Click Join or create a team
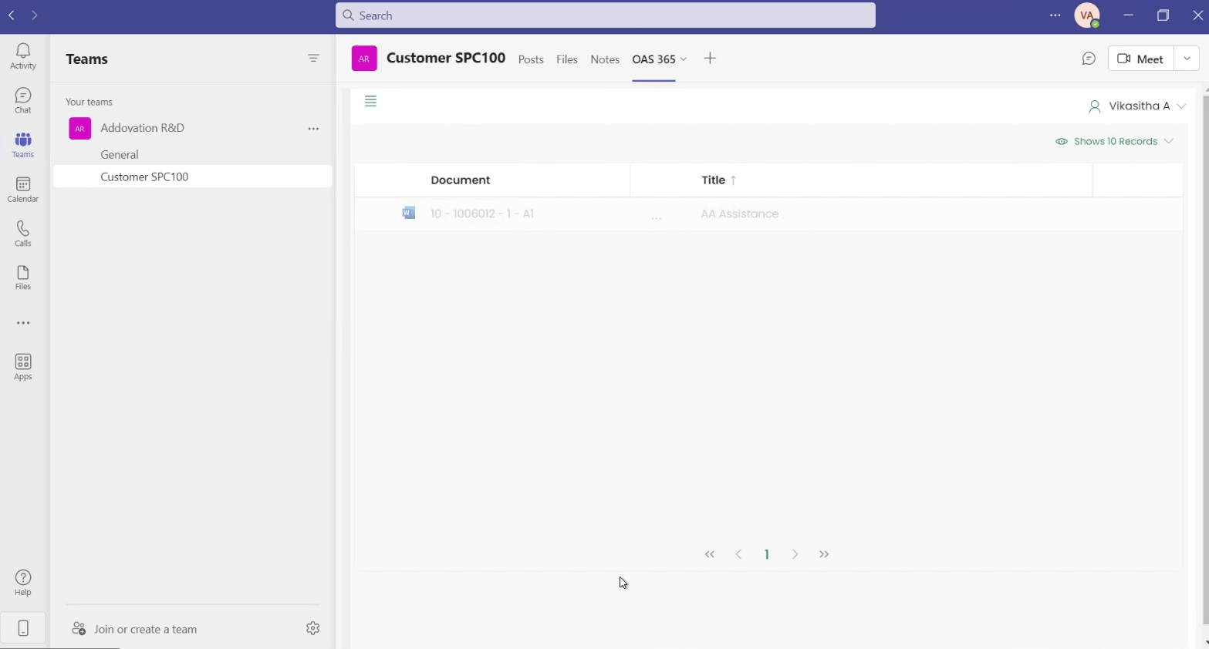This screenshot has width=1209, height=649. [x=145, y=629]
